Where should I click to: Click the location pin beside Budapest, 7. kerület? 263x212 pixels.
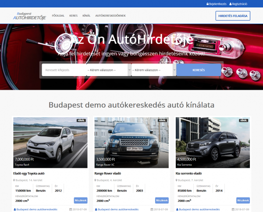[x=177, y=180]
